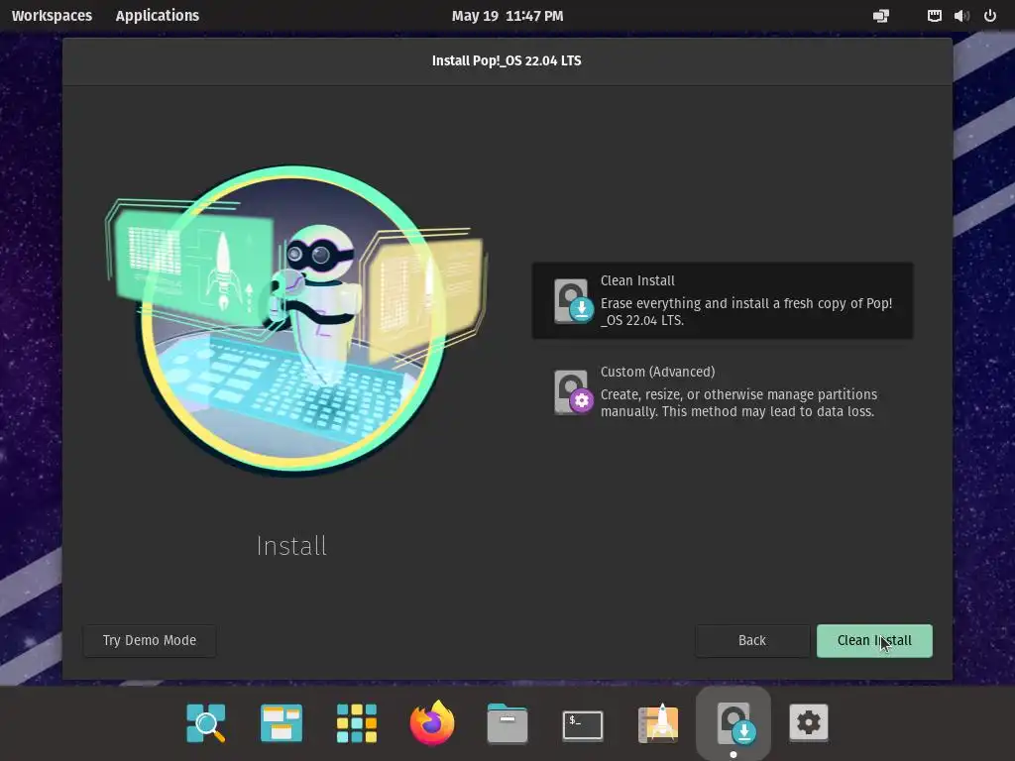The width and height of the screenshot is (1015, 761).
Task: Open Pop!_Shop launcher icon in dock
Action: pos(658,722)
